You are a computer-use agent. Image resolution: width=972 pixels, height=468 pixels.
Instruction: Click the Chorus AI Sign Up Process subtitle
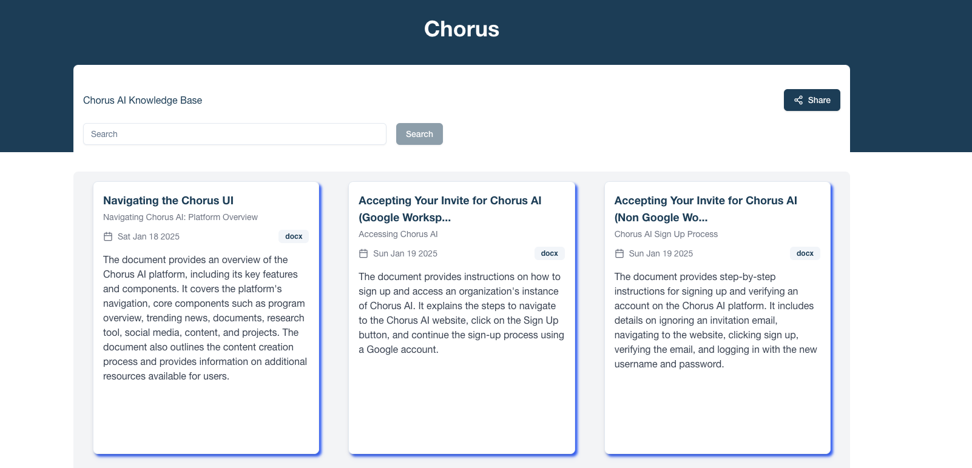tap(666, 234)
